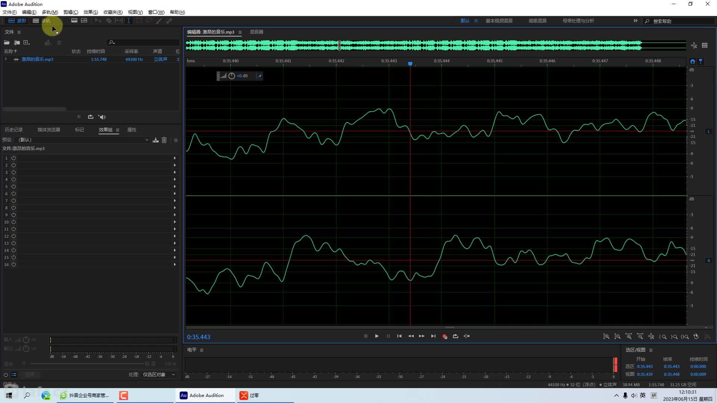Open 处理 仅选区对象 dropdown
Screen dimensions: 717x403
point(158,375)
